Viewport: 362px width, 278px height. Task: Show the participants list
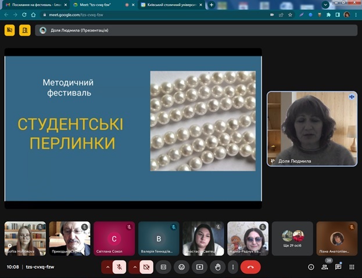coord(325,267)
